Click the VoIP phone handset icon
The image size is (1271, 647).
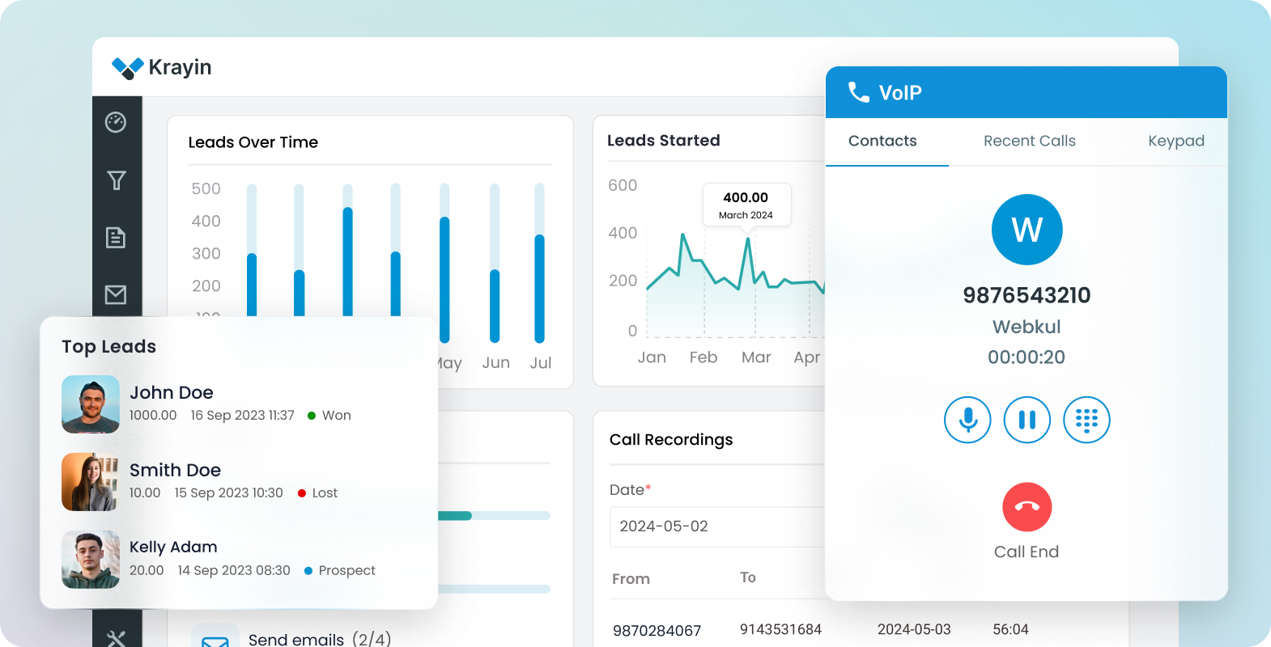click(858, 92)
